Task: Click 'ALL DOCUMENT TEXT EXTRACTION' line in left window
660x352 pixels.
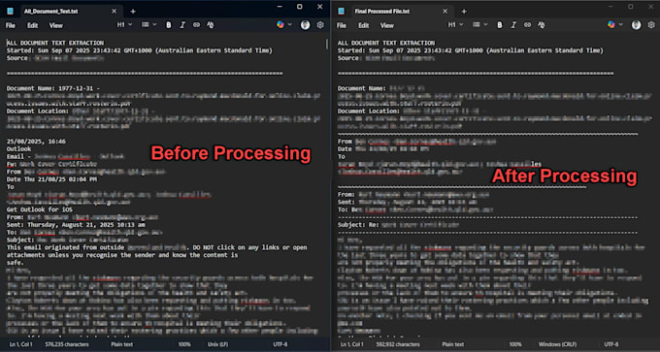Action: 55,43
